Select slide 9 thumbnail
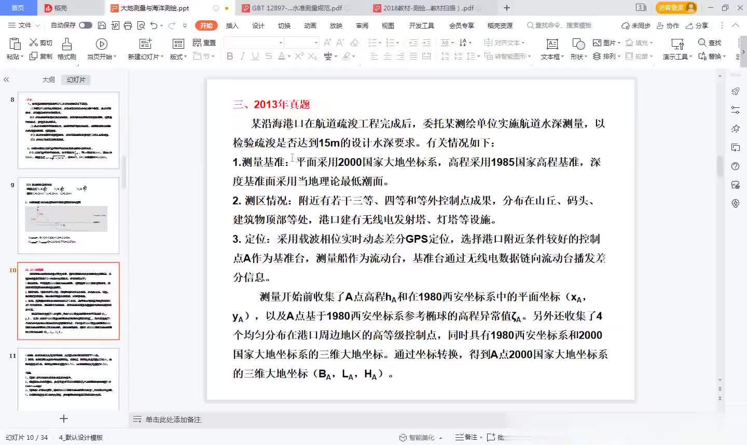 point(68,215)
